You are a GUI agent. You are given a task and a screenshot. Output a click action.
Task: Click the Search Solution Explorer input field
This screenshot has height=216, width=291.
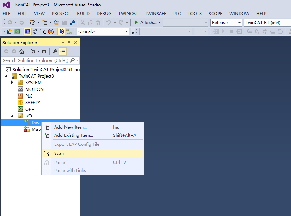click(x=35, y=60)
